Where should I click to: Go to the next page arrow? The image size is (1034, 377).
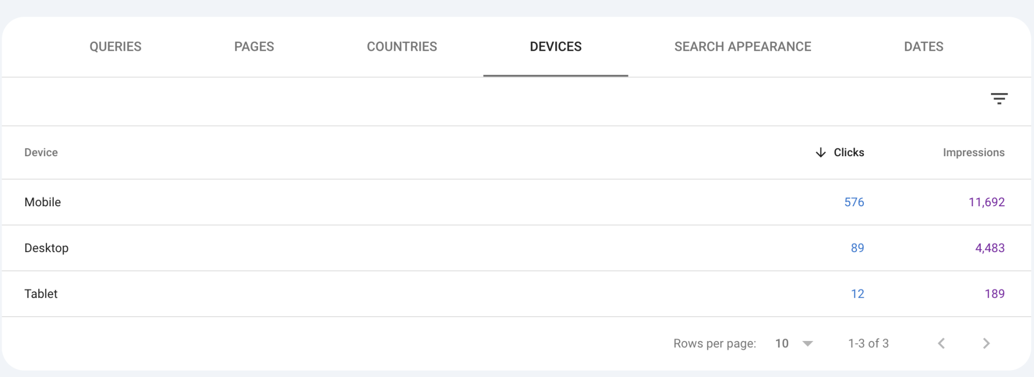[x=986, y=344]
